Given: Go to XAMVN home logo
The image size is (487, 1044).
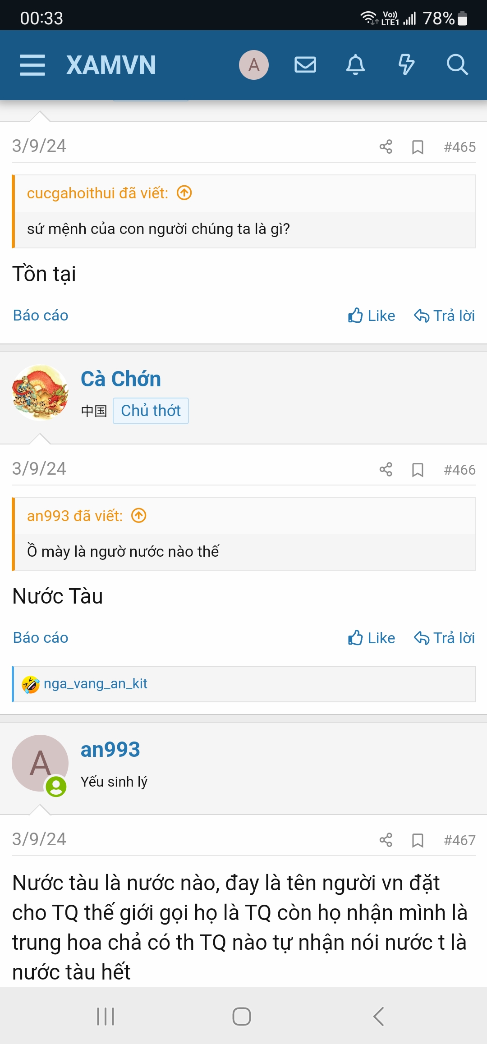Looking at the screenshot, I should tap(111, 65).
